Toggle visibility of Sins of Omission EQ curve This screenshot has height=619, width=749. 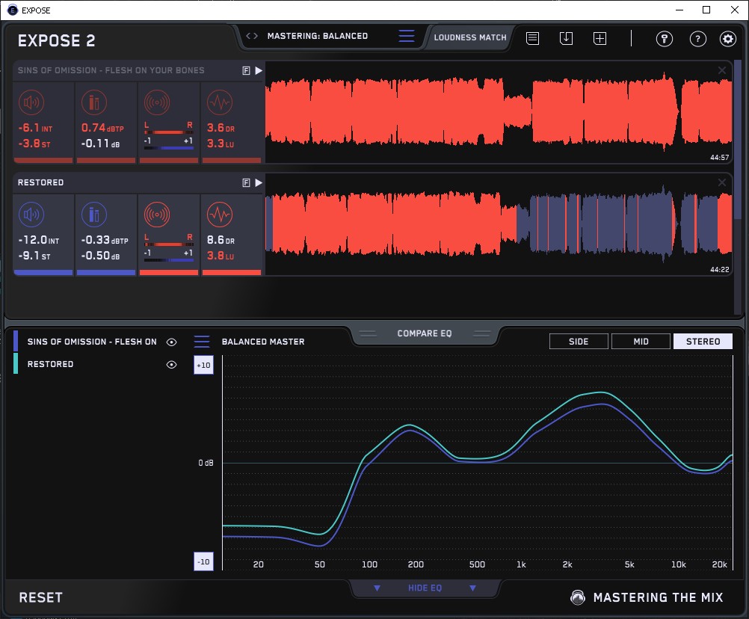(x=171, y=342)
